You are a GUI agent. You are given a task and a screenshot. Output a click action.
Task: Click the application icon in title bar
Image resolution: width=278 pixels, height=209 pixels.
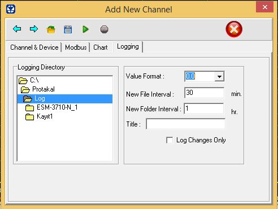11,9
